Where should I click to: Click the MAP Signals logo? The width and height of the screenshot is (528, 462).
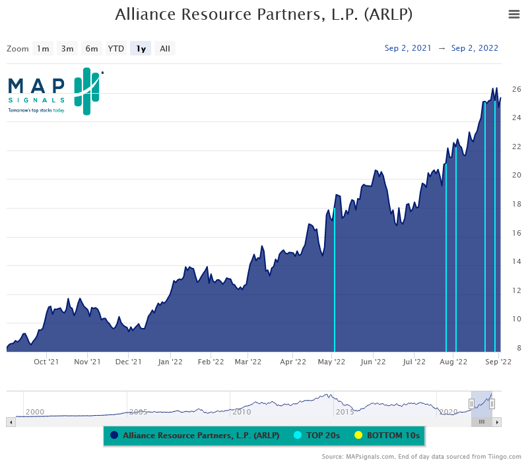55,91
